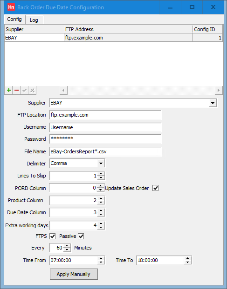The width and height of the screenshot is (227, 289).
Task: Cancel edit with the grey X icon
Action: pyautogui.click(x=32, y=90)
